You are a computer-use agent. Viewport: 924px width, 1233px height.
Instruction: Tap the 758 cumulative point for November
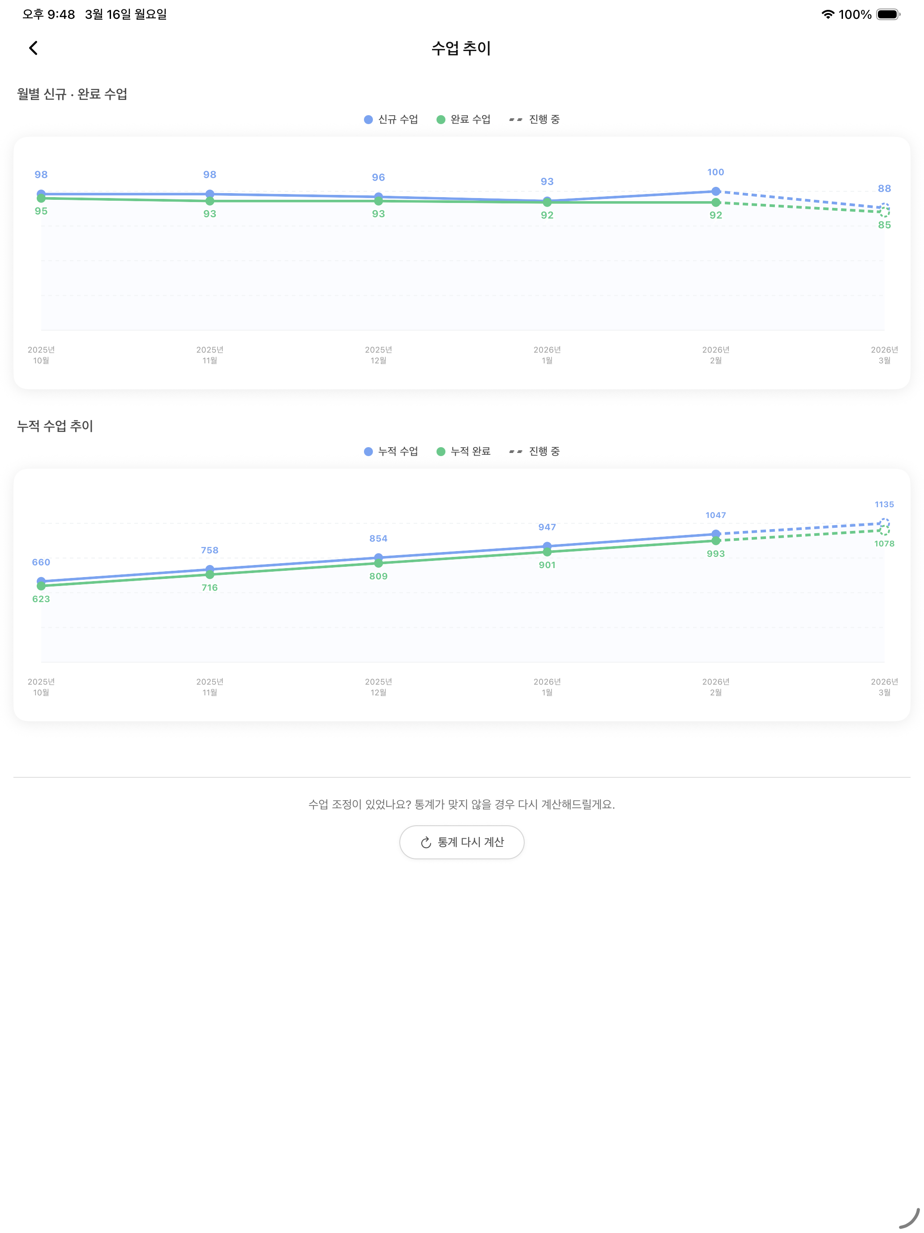[210, 569]
